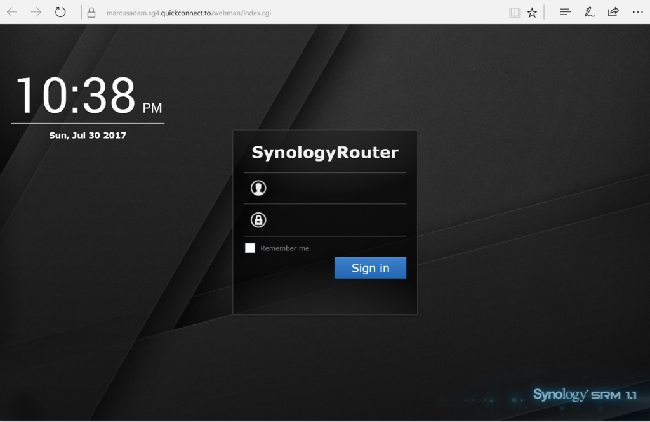
Task: Reload the page with the refresh icon
Action: tap(60, 12)
